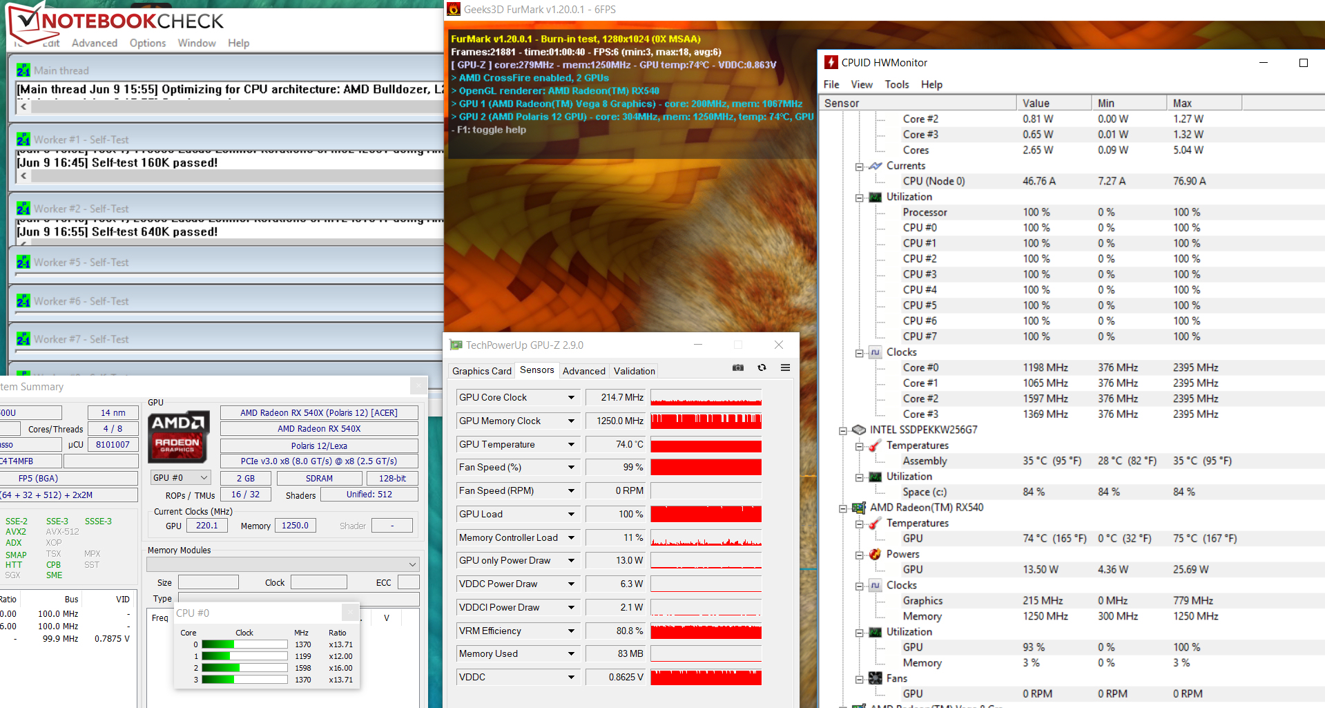Image resolution: width=1325 pixels, height=708 pixels.
Task: Click the Worker #7 Self-Test icon
Action: coord(23,339)
